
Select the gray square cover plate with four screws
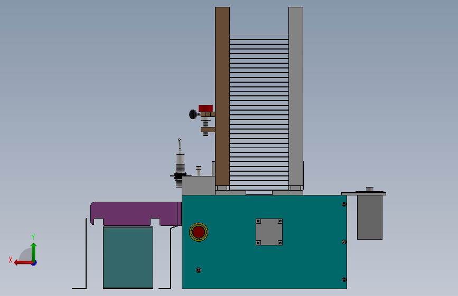point(269,232)
